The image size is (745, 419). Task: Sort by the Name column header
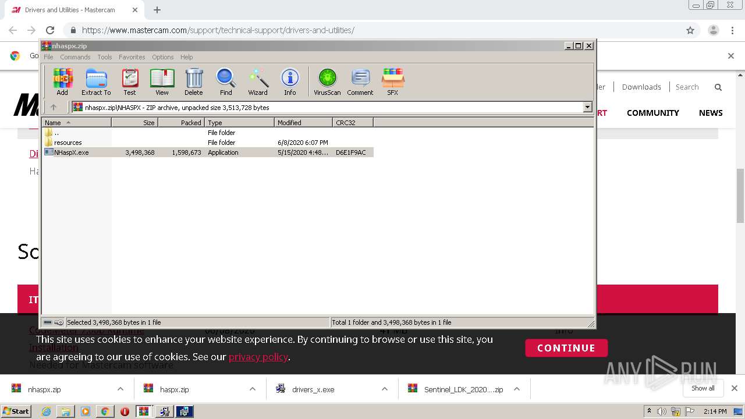coord(77,123)
